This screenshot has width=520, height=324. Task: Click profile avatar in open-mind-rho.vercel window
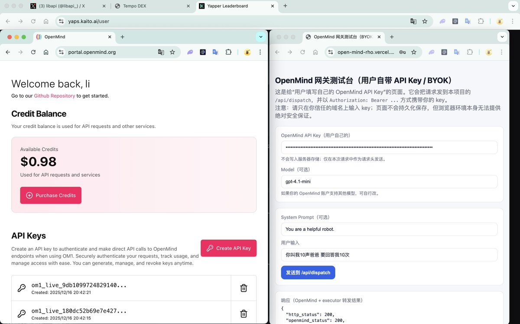pos(489,52)
